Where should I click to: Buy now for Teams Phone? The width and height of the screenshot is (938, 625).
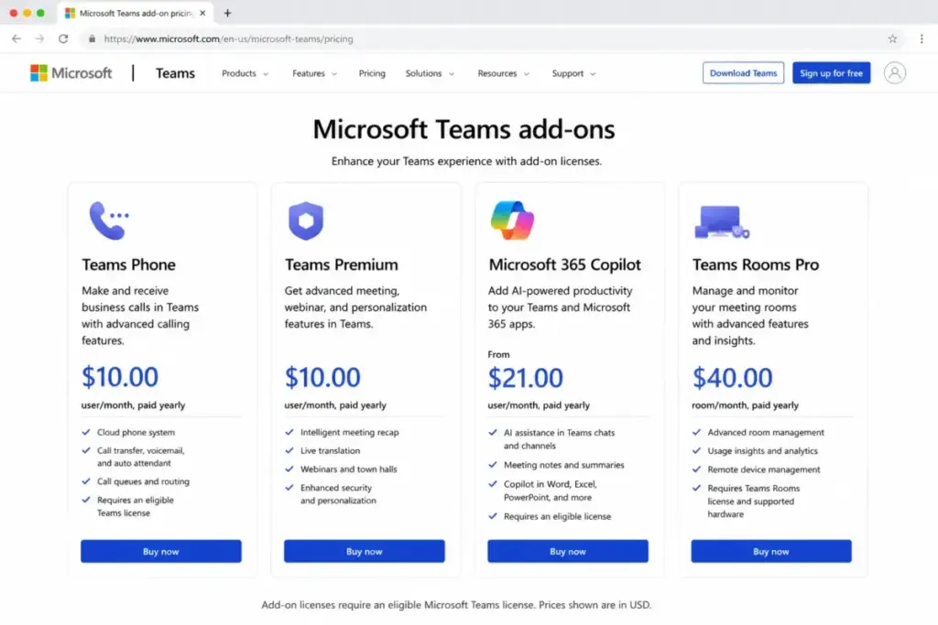(x=161, y=551)
